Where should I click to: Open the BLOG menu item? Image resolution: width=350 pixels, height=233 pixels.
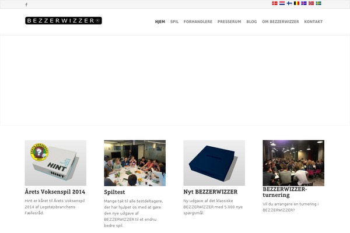pos(251,22)
